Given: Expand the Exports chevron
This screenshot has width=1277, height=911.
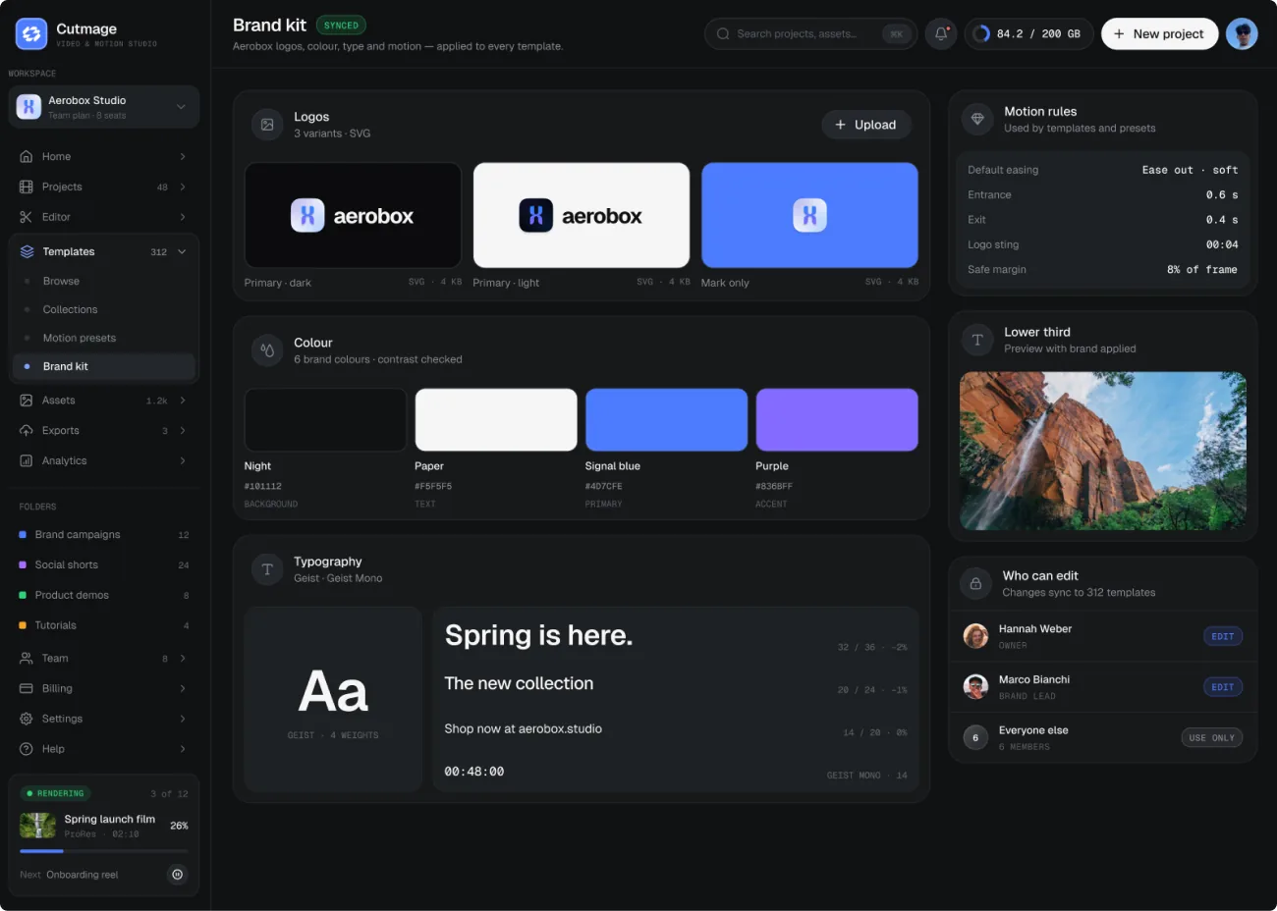Looking at the screenshot, I should pyautogui.click(x=183, y=431).
